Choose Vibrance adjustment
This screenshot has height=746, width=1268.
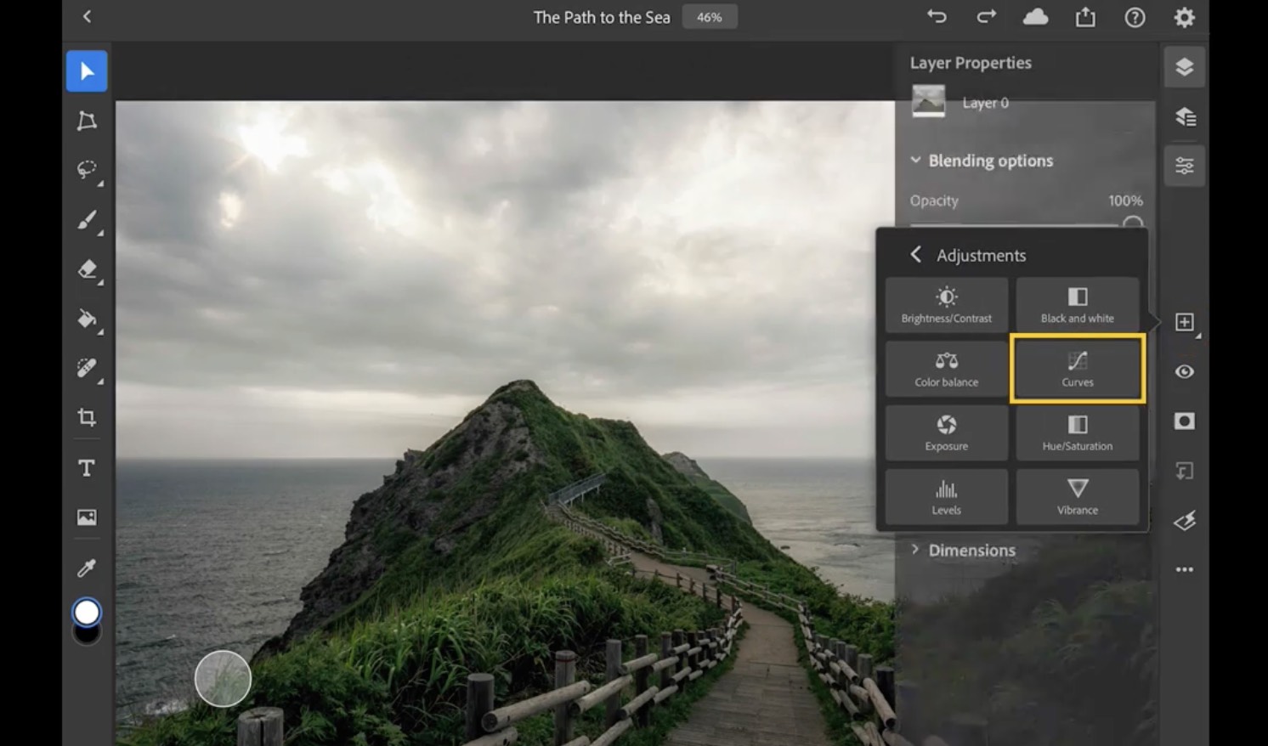[1078, 497]
